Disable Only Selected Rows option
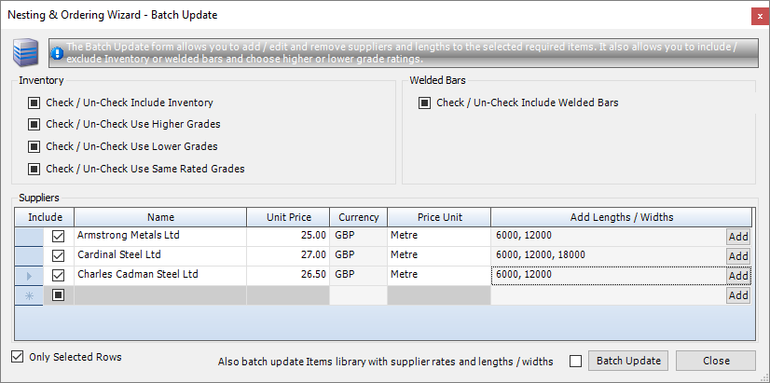The width and height of the screenshot is (770, 383). (18, 357)
